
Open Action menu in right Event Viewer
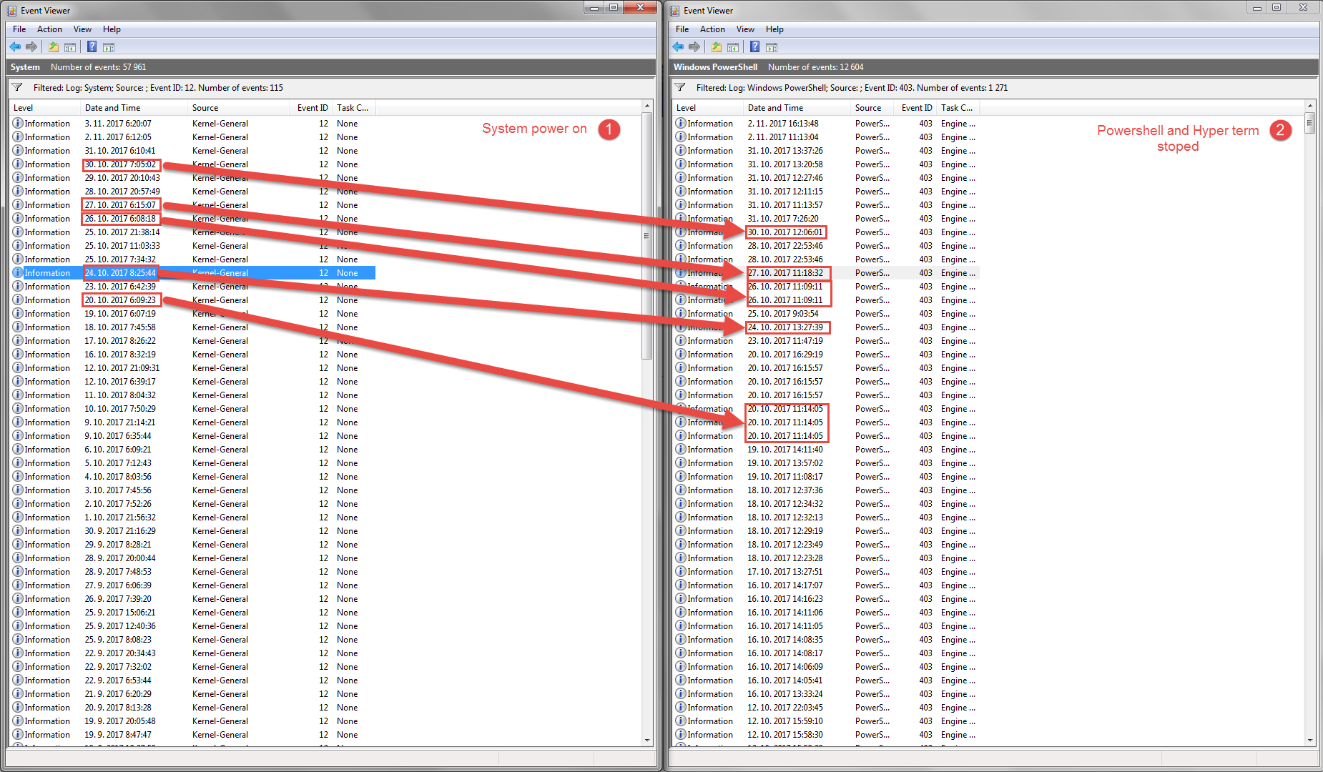click(712, 29)
